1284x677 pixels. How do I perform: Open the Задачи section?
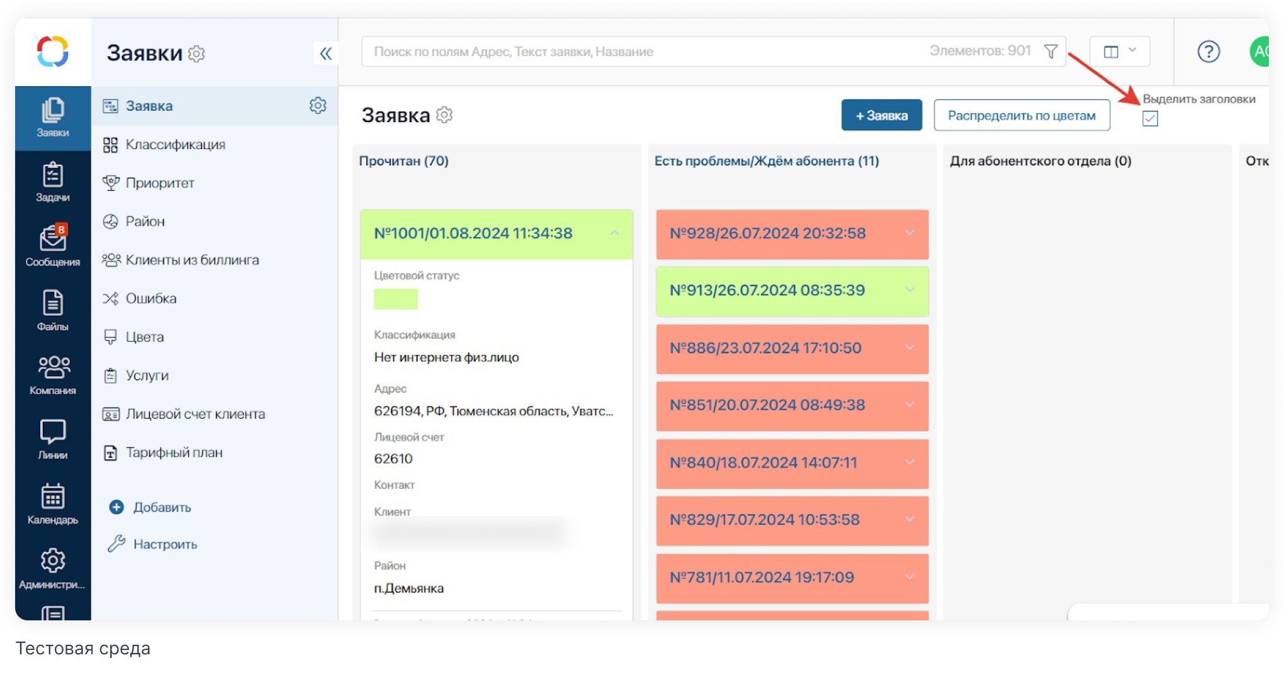click(53, 182)
